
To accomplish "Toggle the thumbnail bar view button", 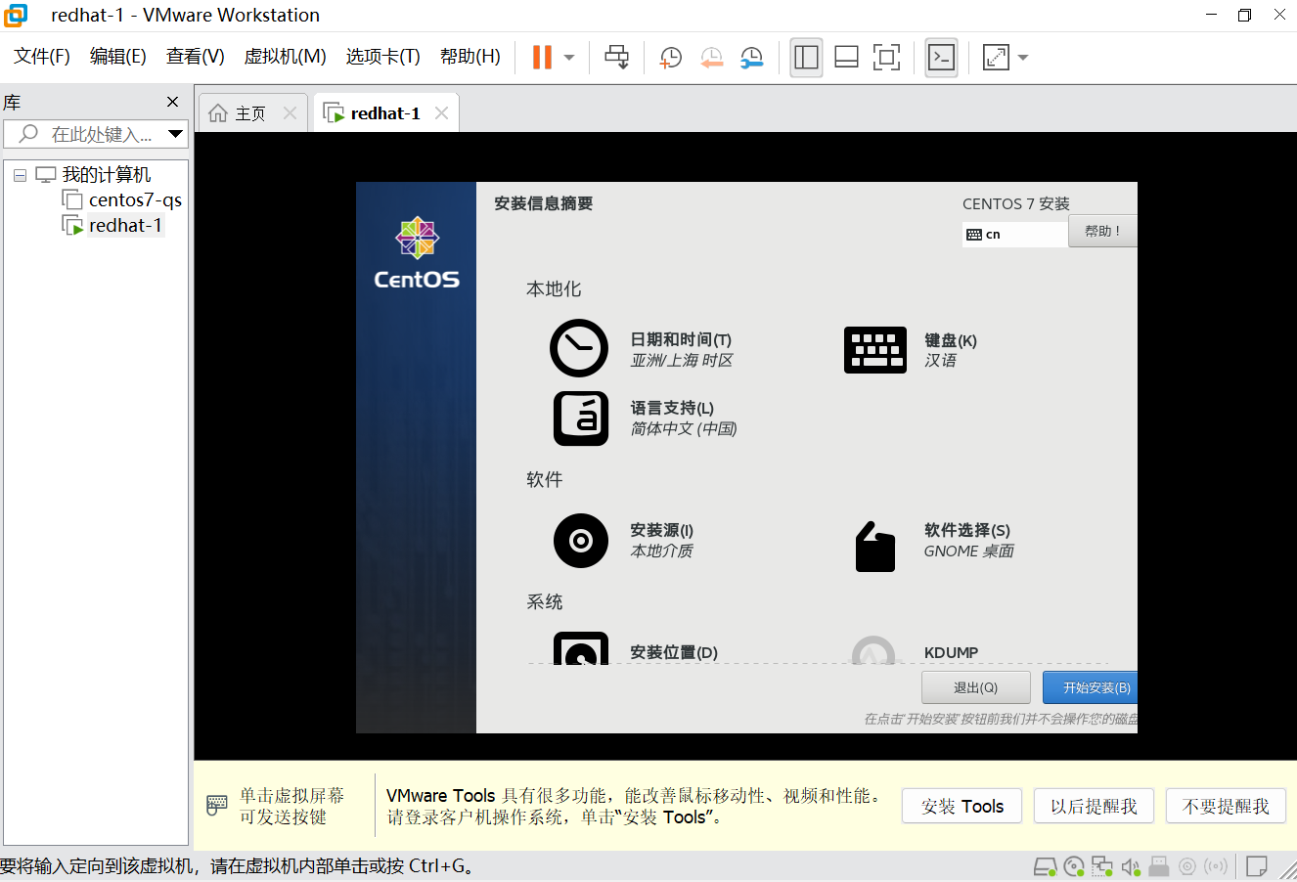I will pyautogui.click(x=846, y=58).
